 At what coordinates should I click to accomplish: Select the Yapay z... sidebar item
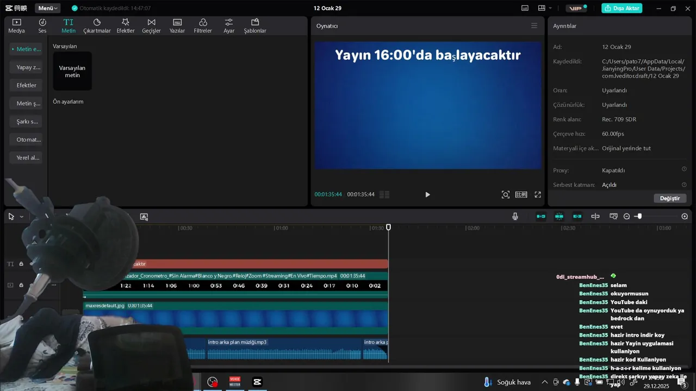coord(26,67)
